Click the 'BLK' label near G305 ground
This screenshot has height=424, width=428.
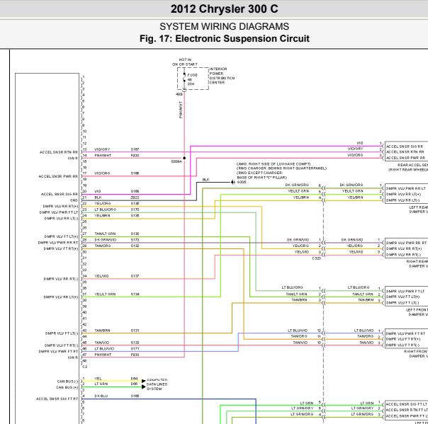pos(205,180)
